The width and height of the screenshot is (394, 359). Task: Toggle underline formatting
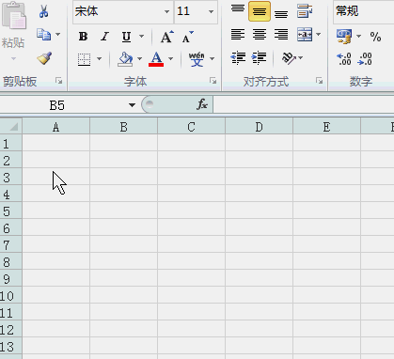126,37
